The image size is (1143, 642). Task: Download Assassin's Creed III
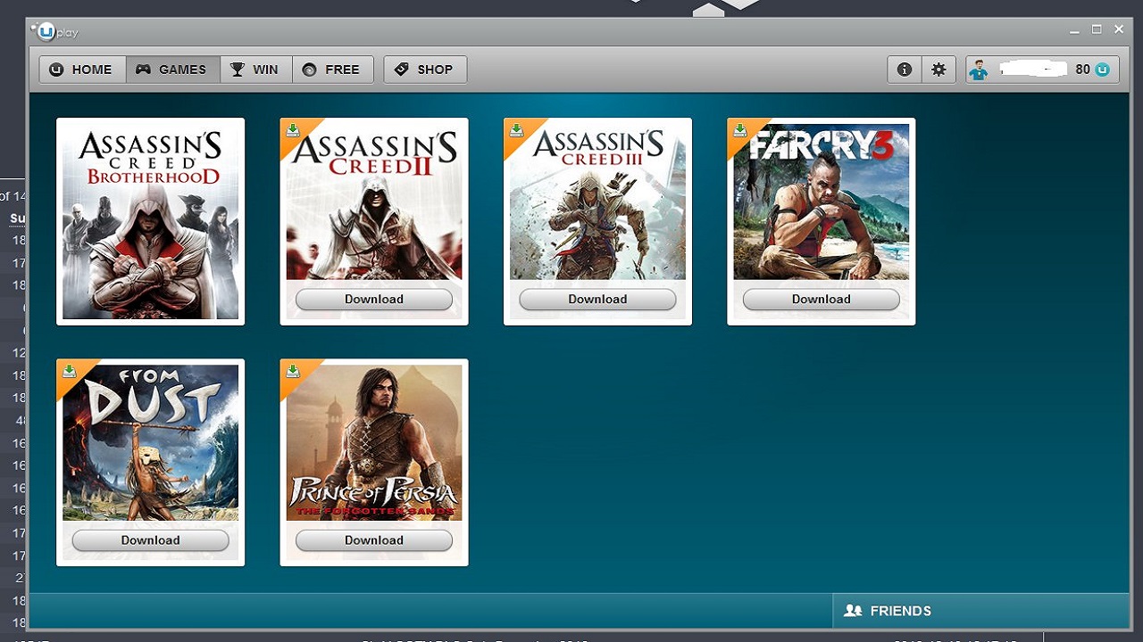coord(597,300)
